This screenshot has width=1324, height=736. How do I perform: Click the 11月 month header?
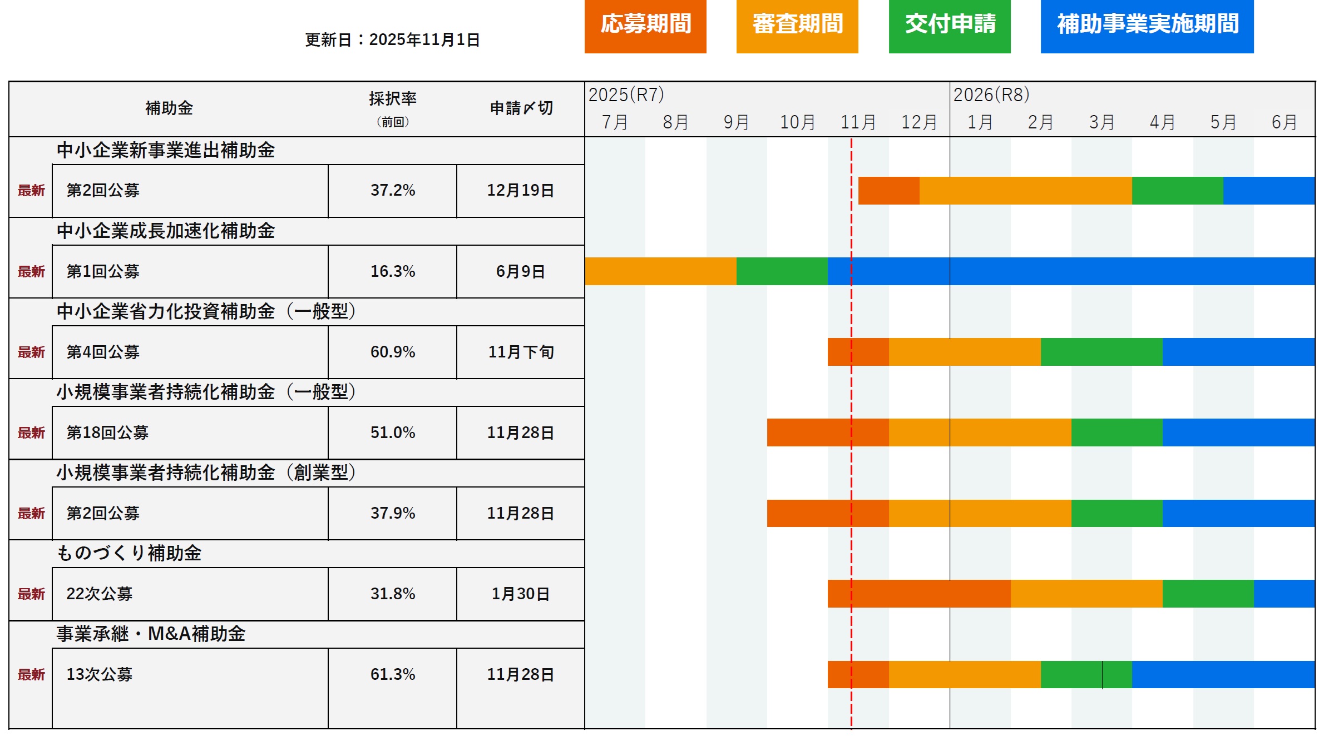(x=858, y=122)
